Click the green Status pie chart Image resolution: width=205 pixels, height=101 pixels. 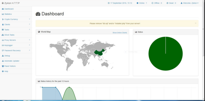tap(166, 54)
